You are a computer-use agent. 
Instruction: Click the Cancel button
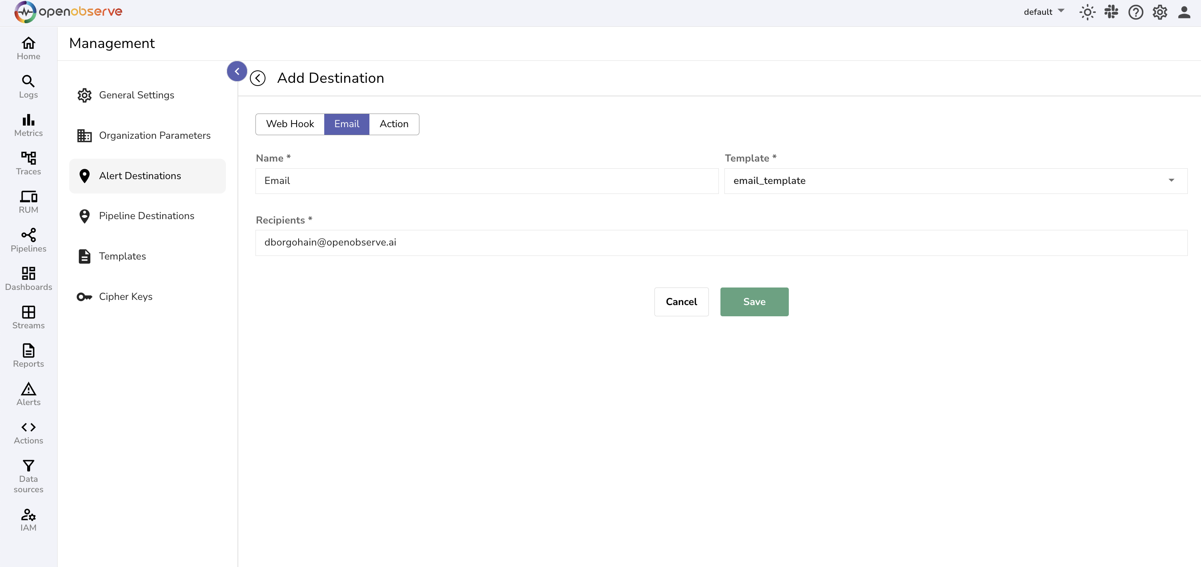681,301
